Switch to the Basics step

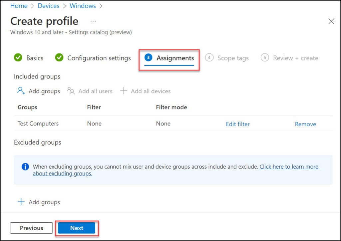click(x=35, y=58)
